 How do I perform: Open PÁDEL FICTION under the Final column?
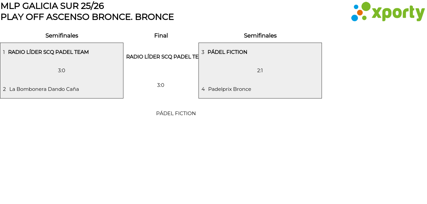[176, 113]
